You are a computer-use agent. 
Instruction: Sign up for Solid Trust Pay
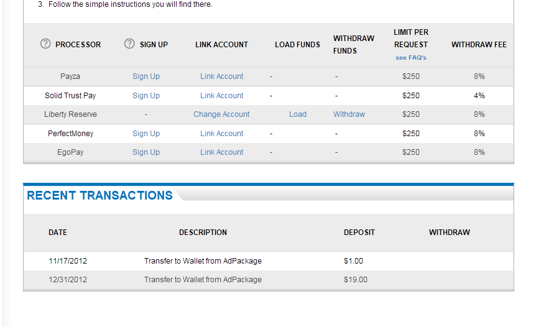[x=146, y=96]
